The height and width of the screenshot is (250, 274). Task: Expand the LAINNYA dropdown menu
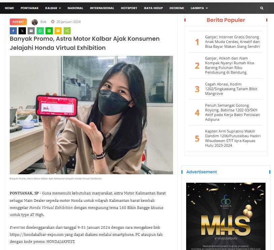tap(199, 8)
